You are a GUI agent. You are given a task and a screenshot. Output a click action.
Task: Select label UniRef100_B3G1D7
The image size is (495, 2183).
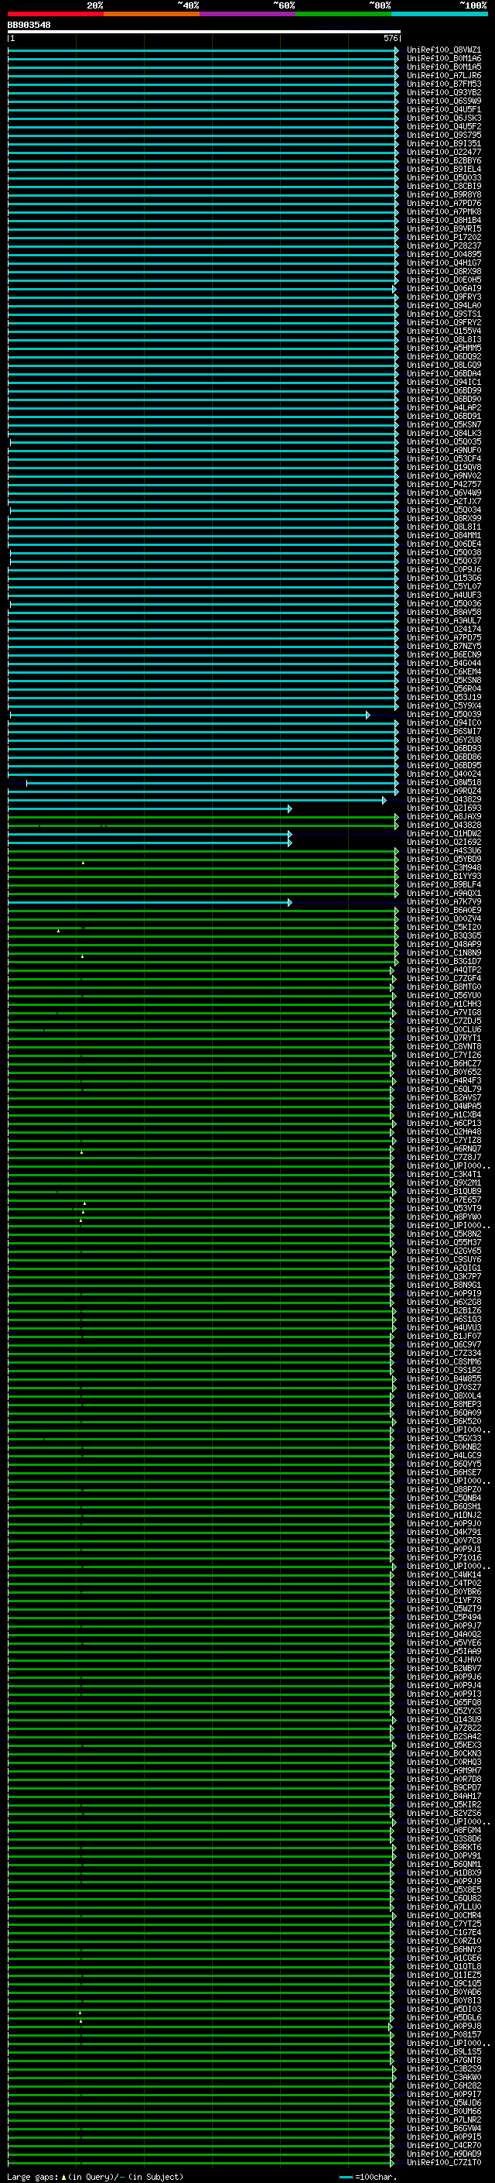[x=443, y=962]
